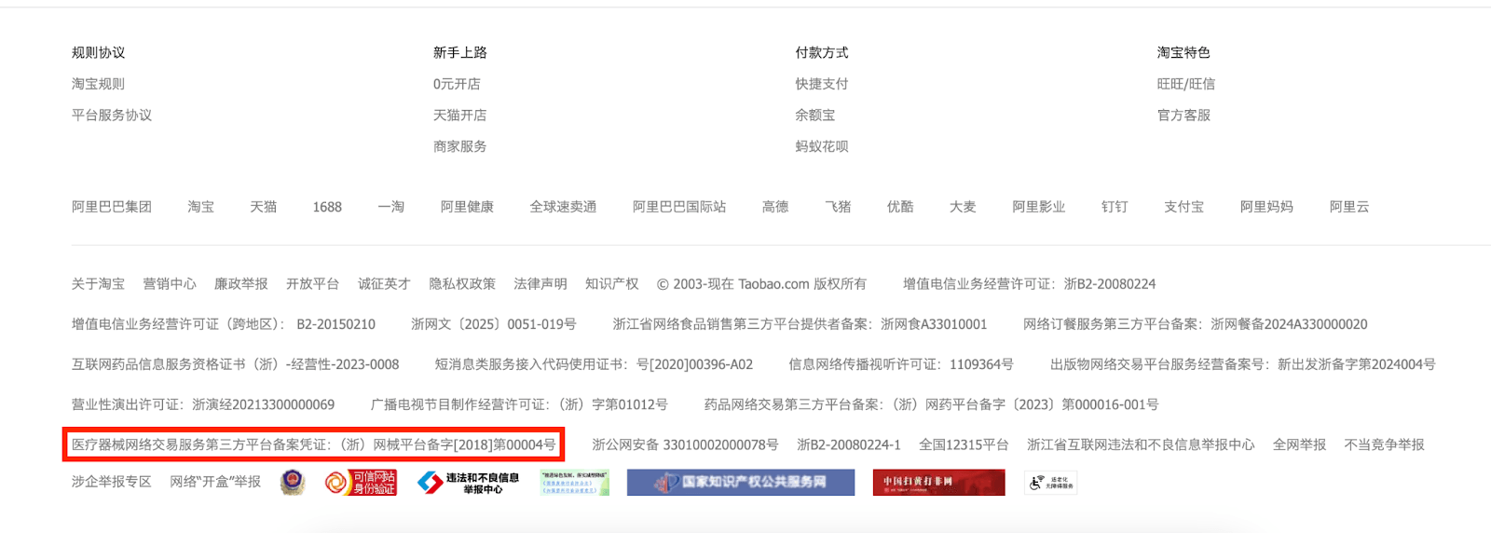This screenshot has height=533, width=1491.
Task: Open the 知识产权 link
Action: point(612,284)
